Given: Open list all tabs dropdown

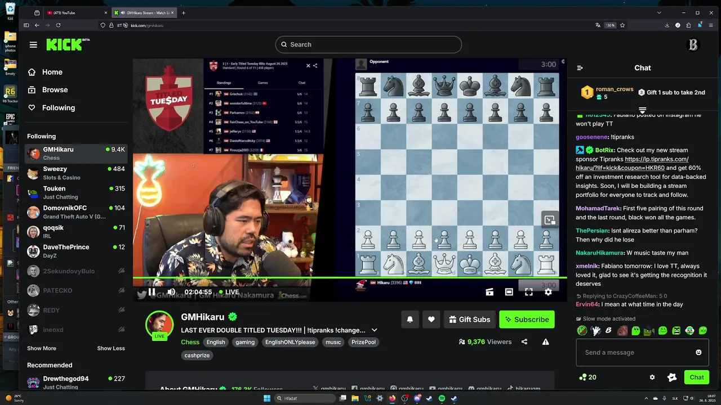Looking at the screenshot, I should pos(659,12).
